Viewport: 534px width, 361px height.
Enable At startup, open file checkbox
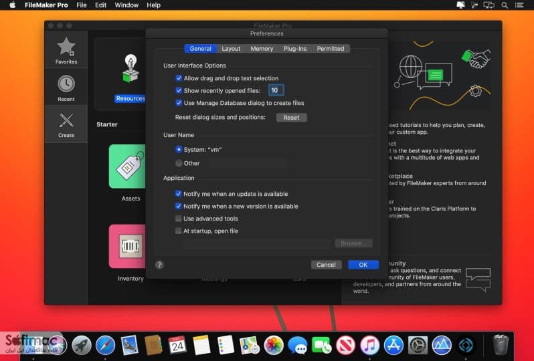click(x=179, y=231)
